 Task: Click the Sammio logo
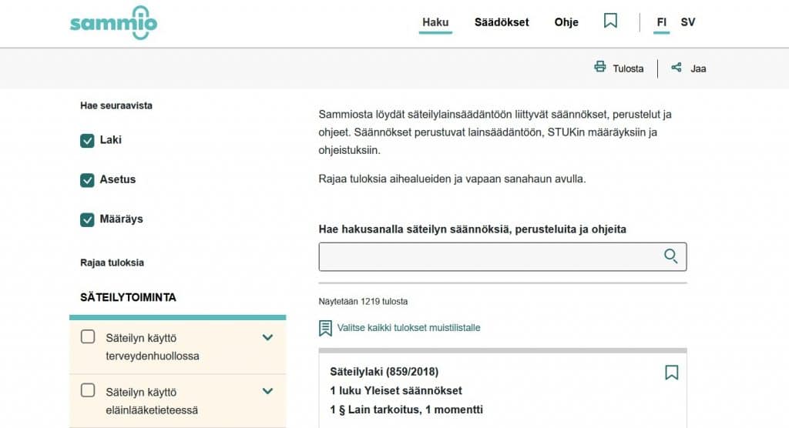pos(113,22)
